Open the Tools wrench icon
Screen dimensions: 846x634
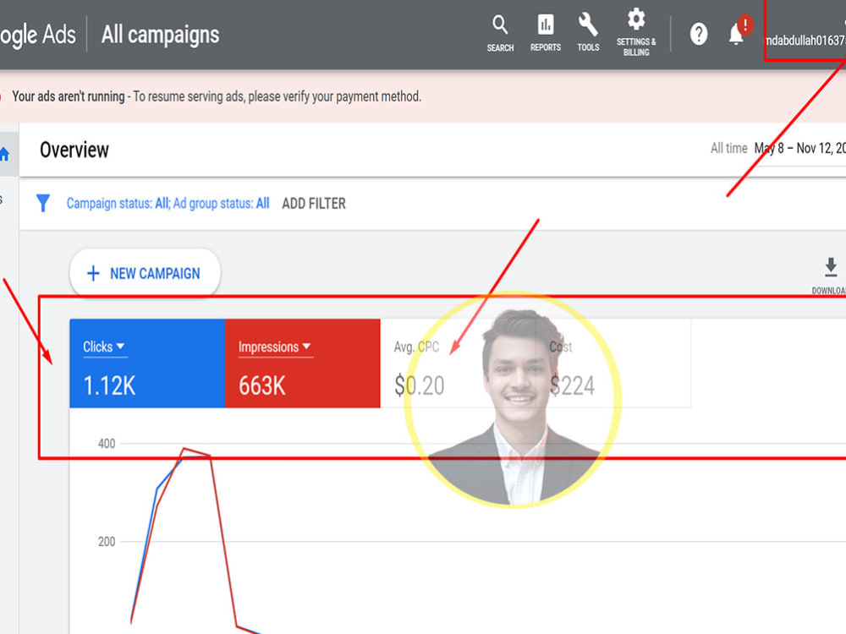tap(588, 34)
